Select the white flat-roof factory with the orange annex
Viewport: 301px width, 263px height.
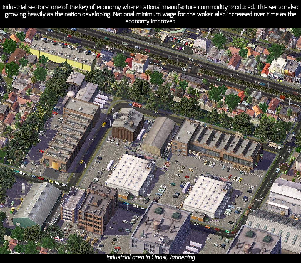(x=207, y=198)
